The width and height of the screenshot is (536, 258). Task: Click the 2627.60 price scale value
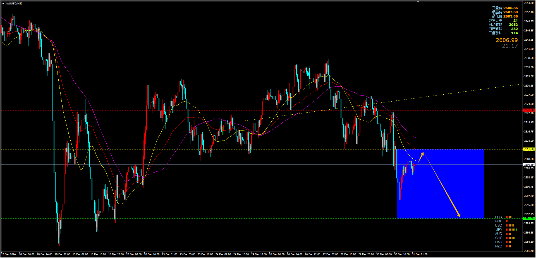529,95
